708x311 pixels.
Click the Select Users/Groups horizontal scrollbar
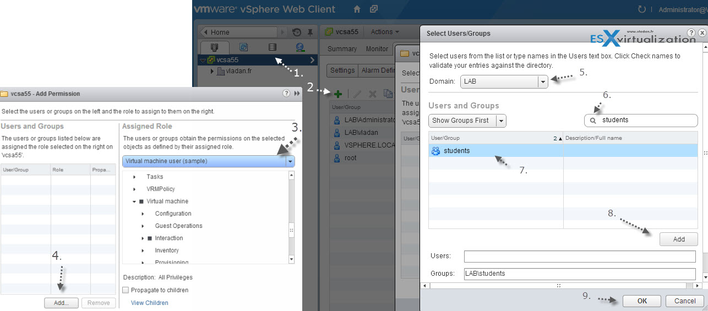coord(558,286)
